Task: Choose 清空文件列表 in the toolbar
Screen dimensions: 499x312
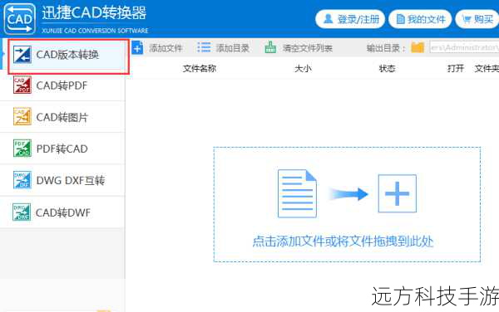Action: 308,48
